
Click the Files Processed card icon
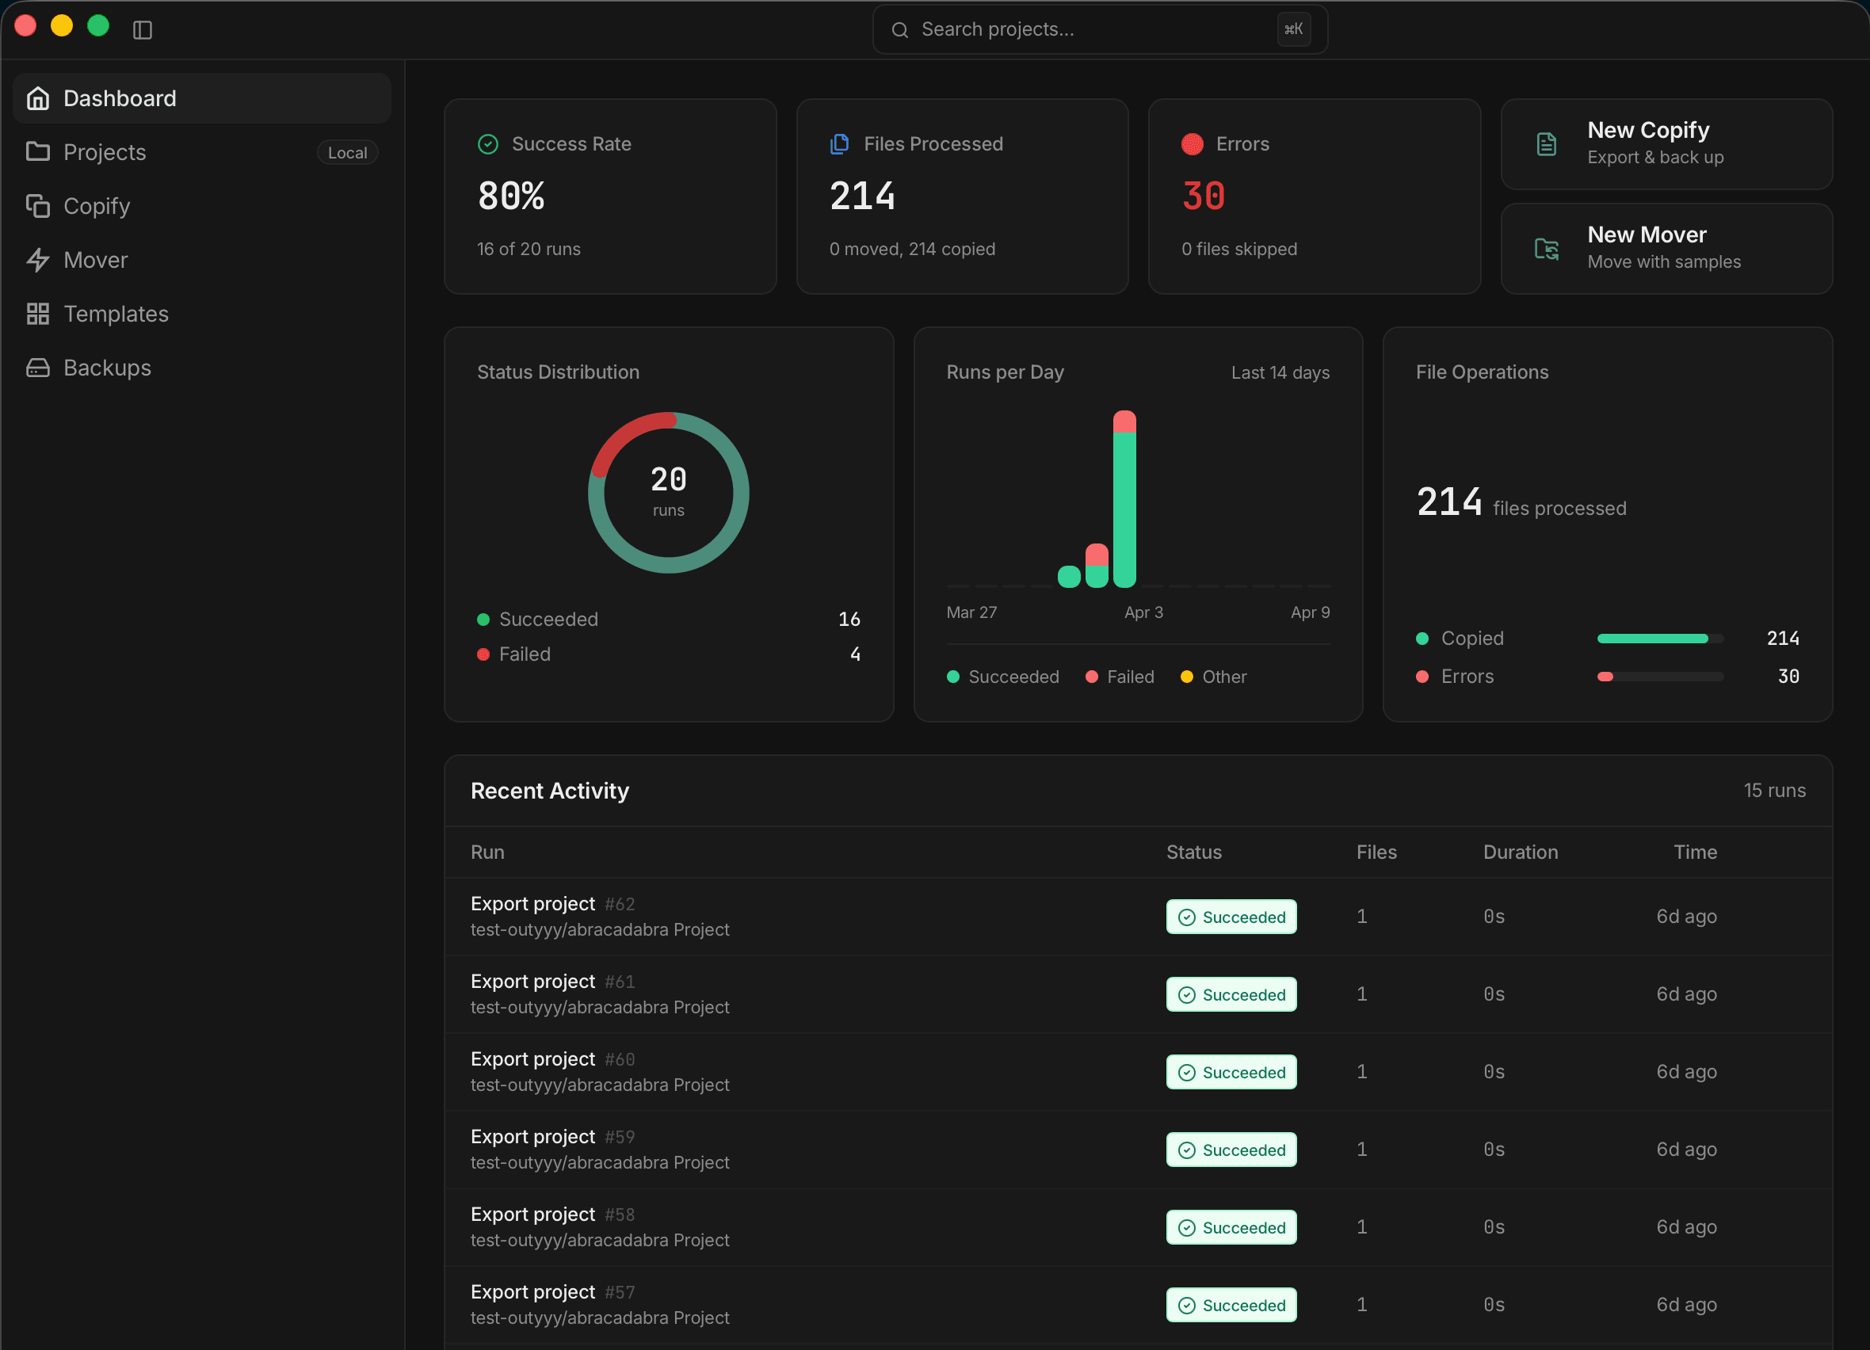coord(839,143)
